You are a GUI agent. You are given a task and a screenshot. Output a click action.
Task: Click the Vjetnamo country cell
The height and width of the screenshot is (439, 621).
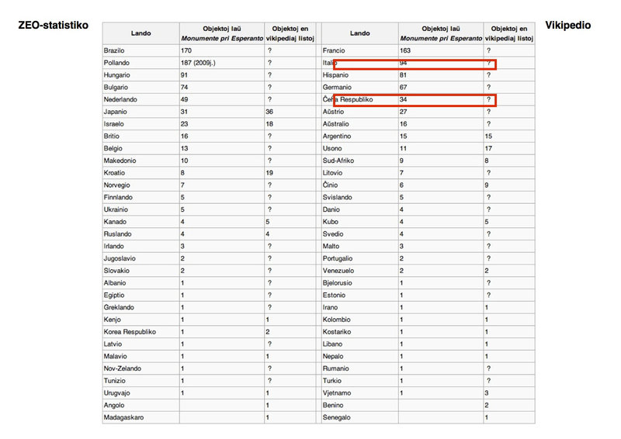click(x=359, y=393)
